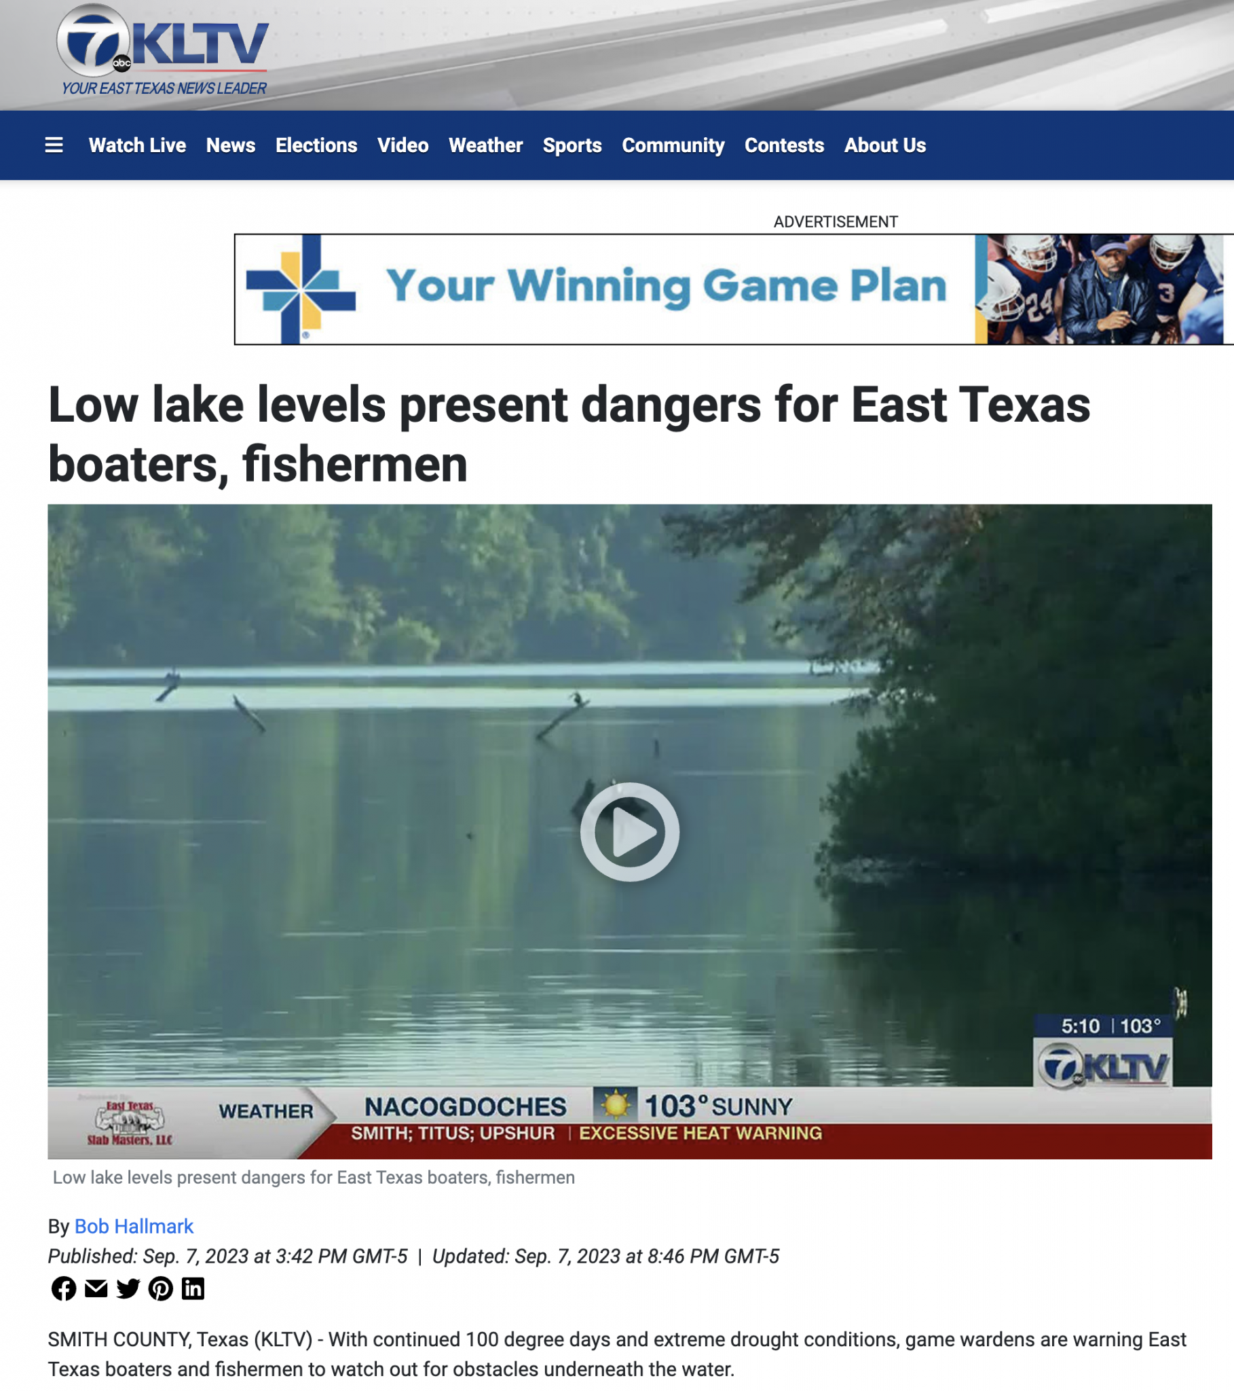
Task: Click the article headline text
Action: [x=569, y=434]
